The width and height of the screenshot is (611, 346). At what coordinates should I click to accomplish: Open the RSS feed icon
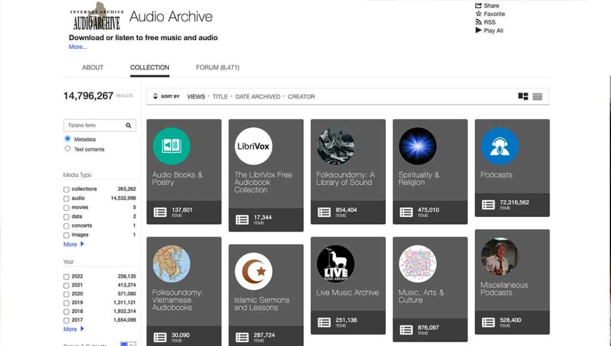(479, 22)
